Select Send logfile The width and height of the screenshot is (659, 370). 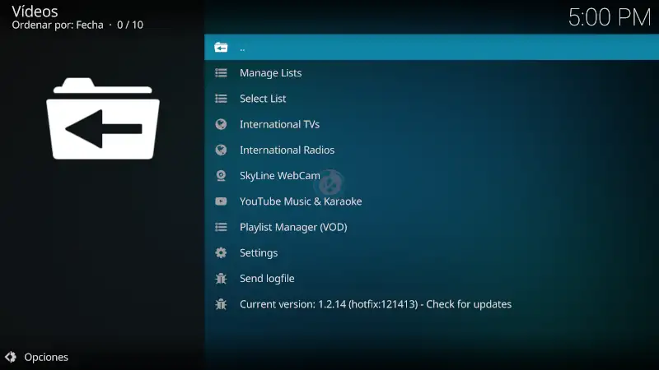click(432, 279)
